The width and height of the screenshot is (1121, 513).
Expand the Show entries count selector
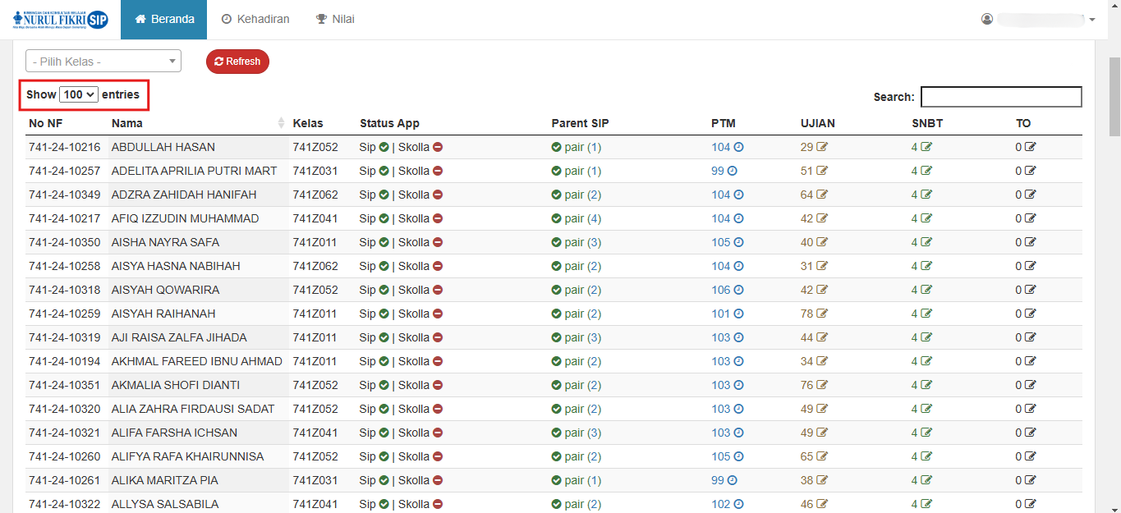[79, 95]
